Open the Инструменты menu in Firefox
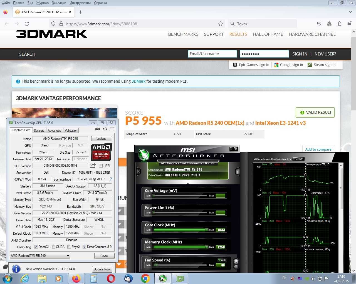This screenshot has width=356, height=284. (80, 3)
